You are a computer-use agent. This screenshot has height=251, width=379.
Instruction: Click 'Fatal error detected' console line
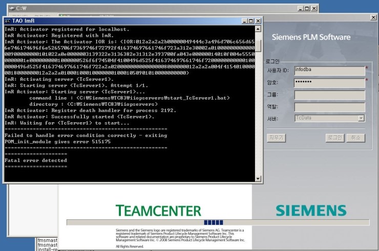click(x=36, y=160)
